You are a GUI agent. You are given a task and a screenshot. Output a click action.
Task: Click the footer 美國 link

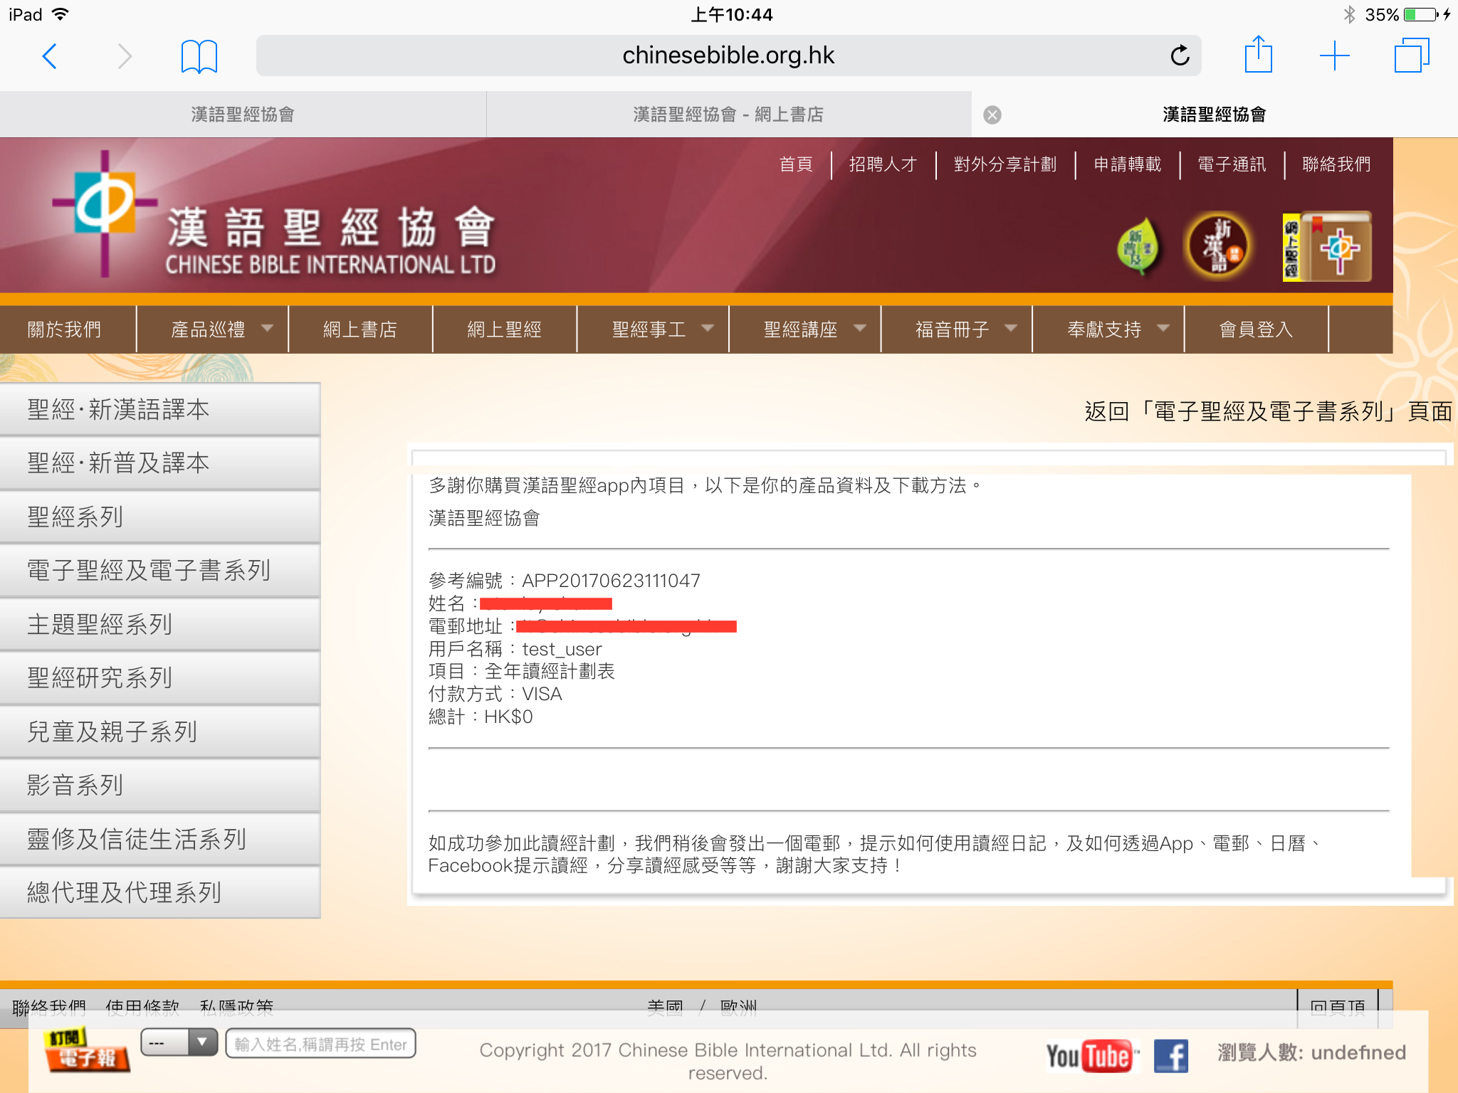point(665,1008)
